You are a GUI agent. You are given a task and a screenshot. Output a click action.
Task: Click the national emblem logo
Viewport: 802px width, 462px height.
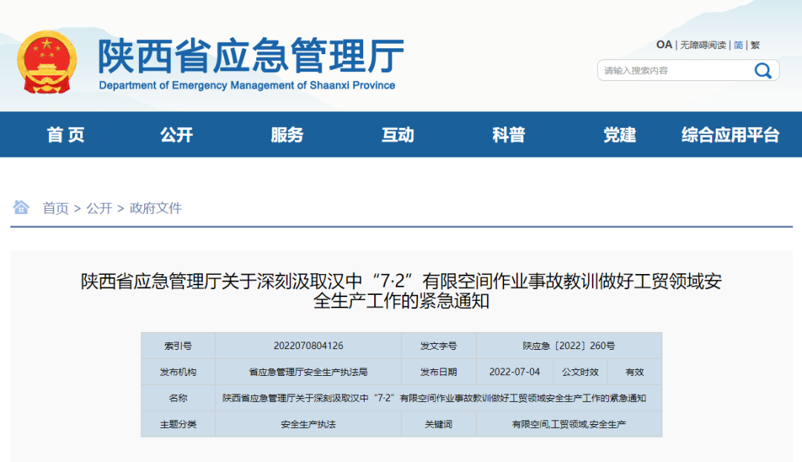(x=48, y=59)
